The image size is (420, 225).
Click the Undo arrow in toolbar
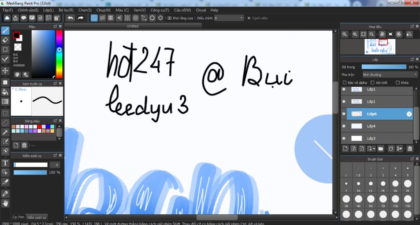click(x=71, y=18)
